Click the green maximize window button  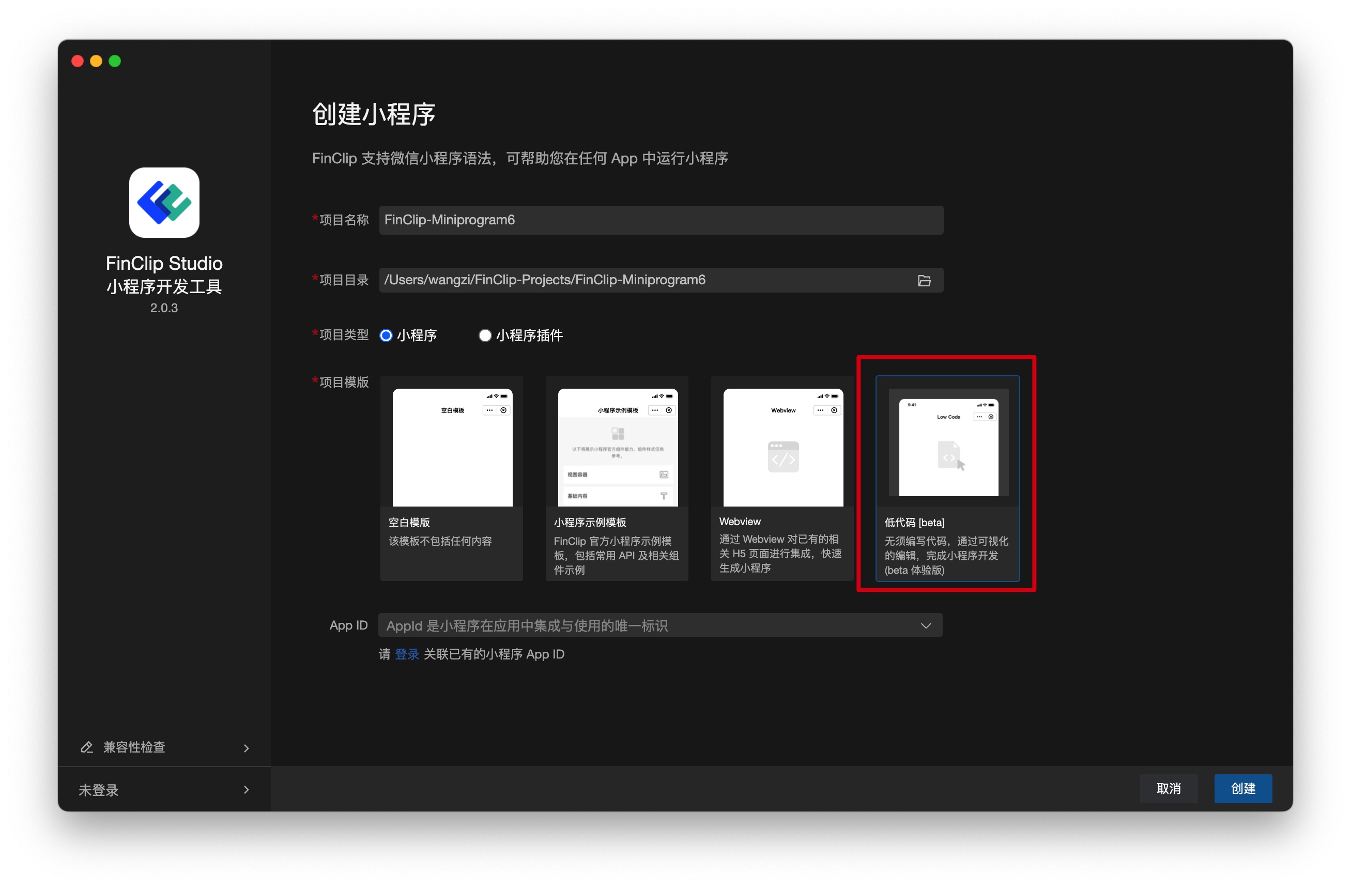point(115,62)
